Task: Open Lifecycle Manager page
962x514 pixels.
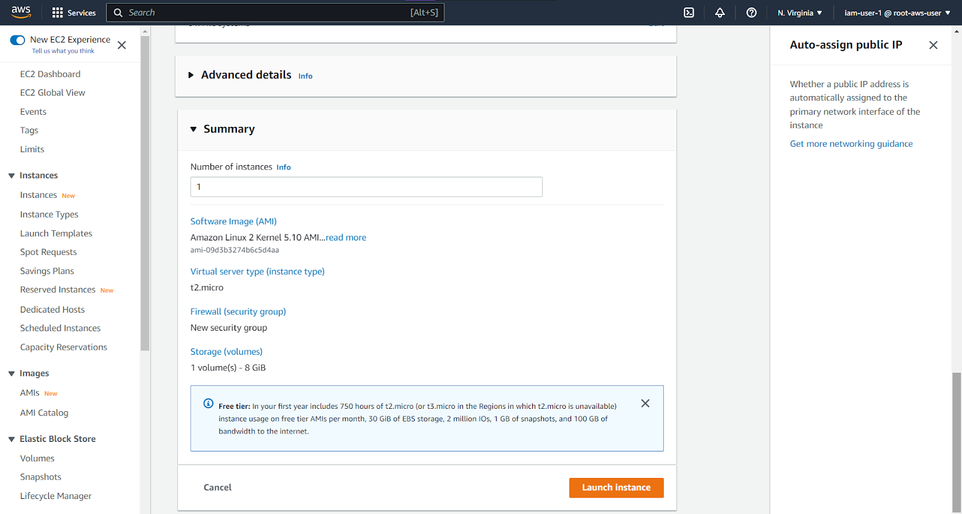Action: click(56, 496)
